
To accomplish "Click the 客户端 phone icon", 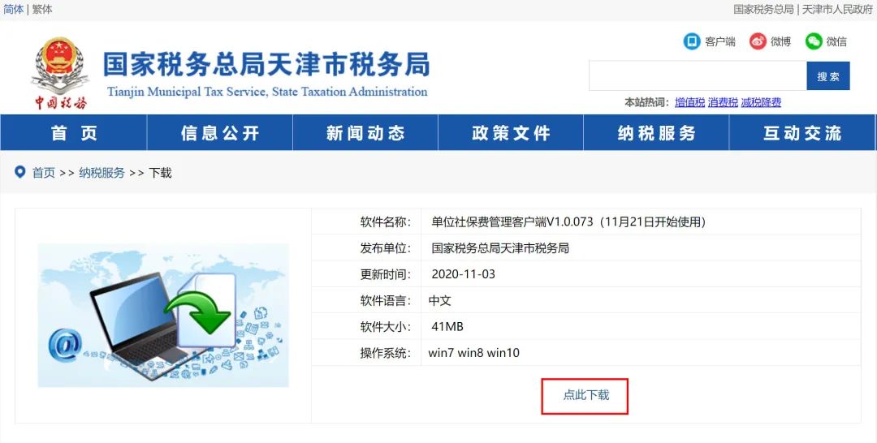I will point(692,41).
